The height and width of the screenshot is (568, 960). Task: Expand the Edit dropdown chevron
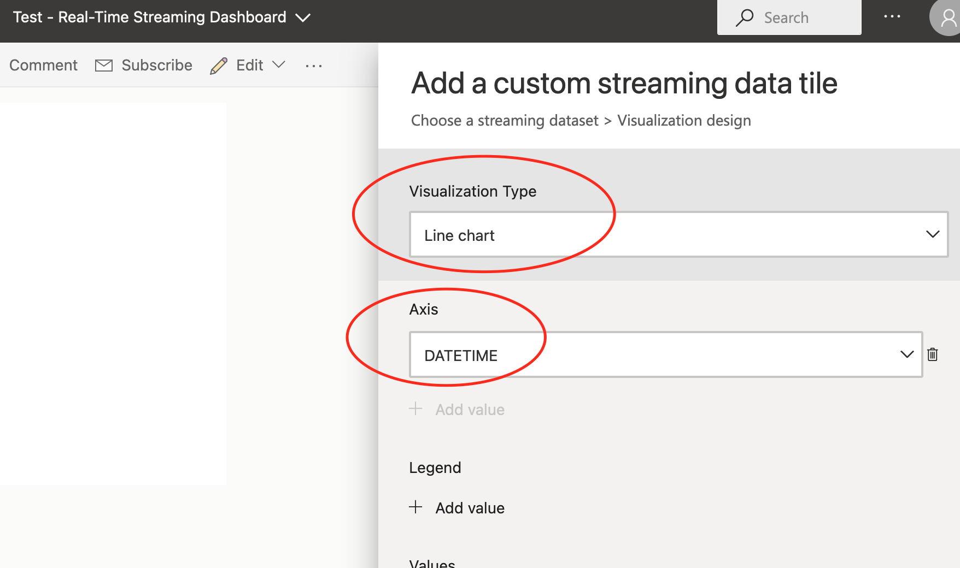pos(279,65)
